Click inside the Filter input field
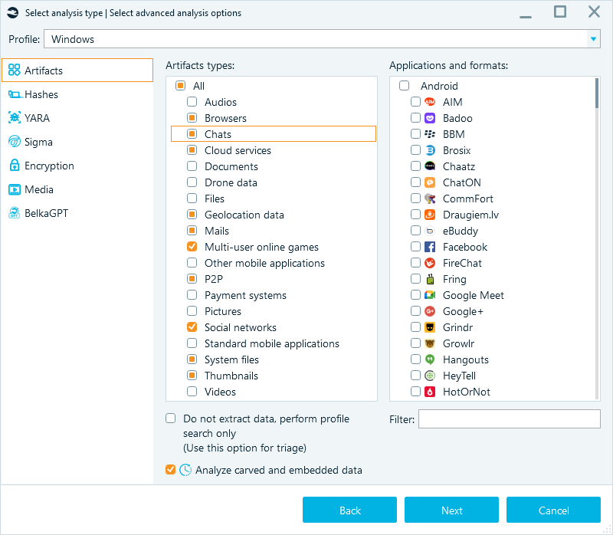613x535 pixels. [509, 418]
